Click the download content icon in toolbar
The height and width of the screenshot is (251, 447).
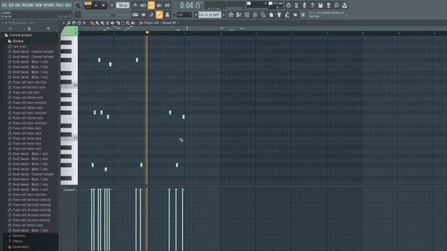[x=344, y=5]
